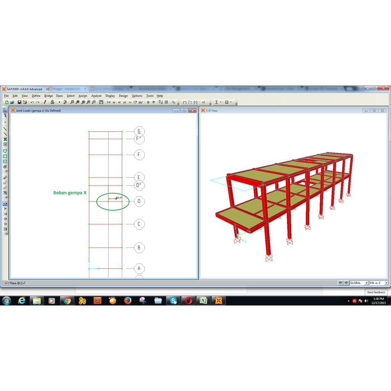The width and height of the screenshot is (391, 391).
Task: Set the xz plane view
Action: tap(119, 102)
